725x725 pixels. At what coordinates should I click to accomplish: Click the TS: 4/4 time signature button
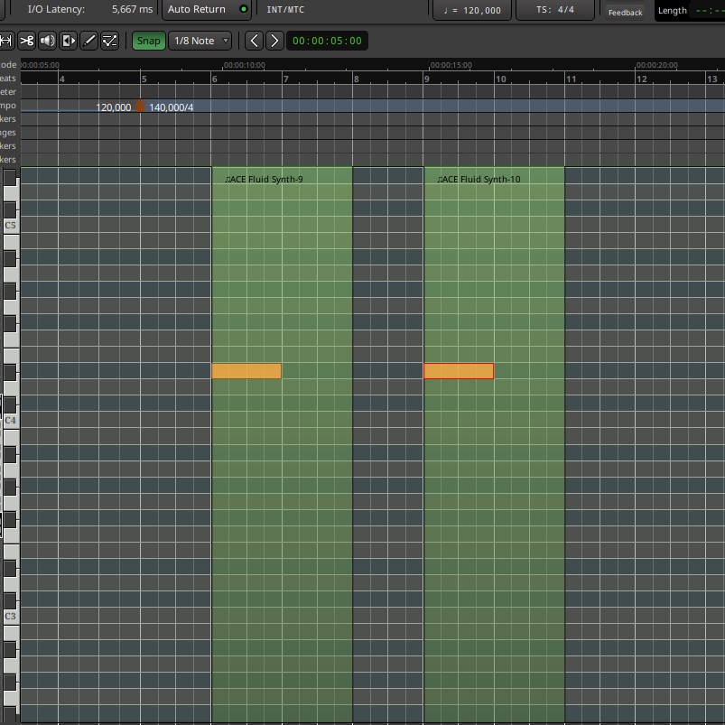point(554,10)
